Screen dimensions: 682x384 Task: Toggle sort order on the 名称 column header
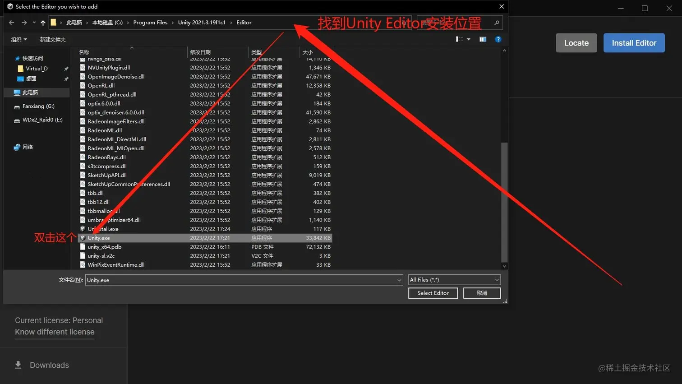(84, 52)
